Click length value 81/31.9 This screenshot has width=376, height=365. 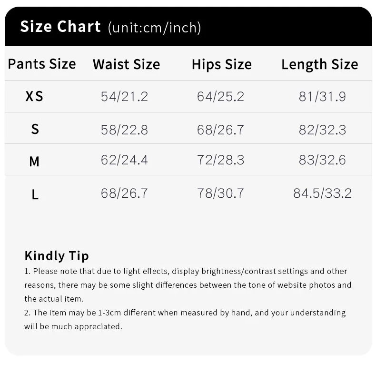pyautogui.click(x=322, y=97)
